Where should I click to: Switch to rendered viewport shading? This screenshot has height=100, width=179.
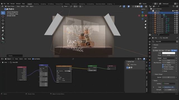coord(142,6)
